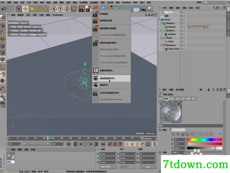The height and width of the screenshot is (173, 230).
Task: Toggle the Mesher object enable checkmark
Action: (x=185, y=27)
